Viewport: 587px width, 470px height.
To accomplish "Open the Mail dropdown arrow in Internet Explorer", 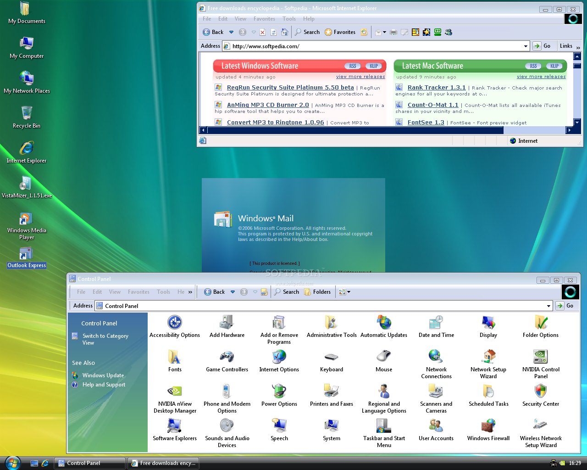I will click(384, 32).
